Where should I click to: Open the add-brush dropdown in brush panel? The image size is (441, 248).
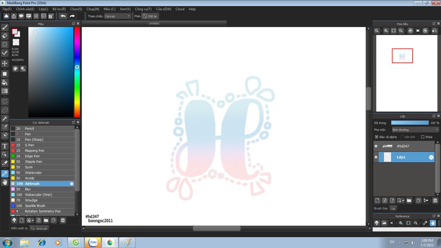tap(33, 220)
